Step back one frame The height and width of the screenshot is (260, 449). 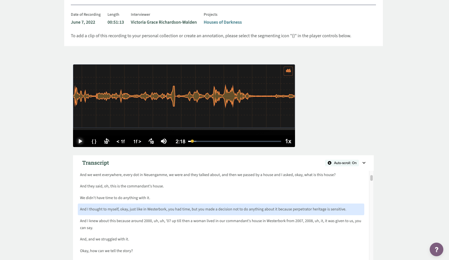(x=120, y=141)
